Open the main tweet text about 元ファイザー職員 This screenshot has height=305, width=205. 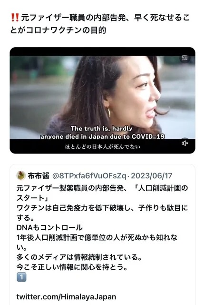coord(100,24)
